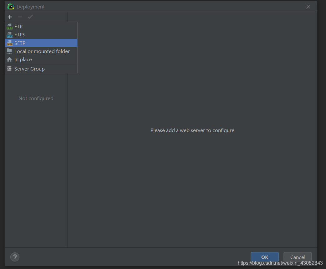Click the checkmark use-as-default icon
Image resolution: width=326 pixels, height=269 pixels.
click(x=30, y=17)
